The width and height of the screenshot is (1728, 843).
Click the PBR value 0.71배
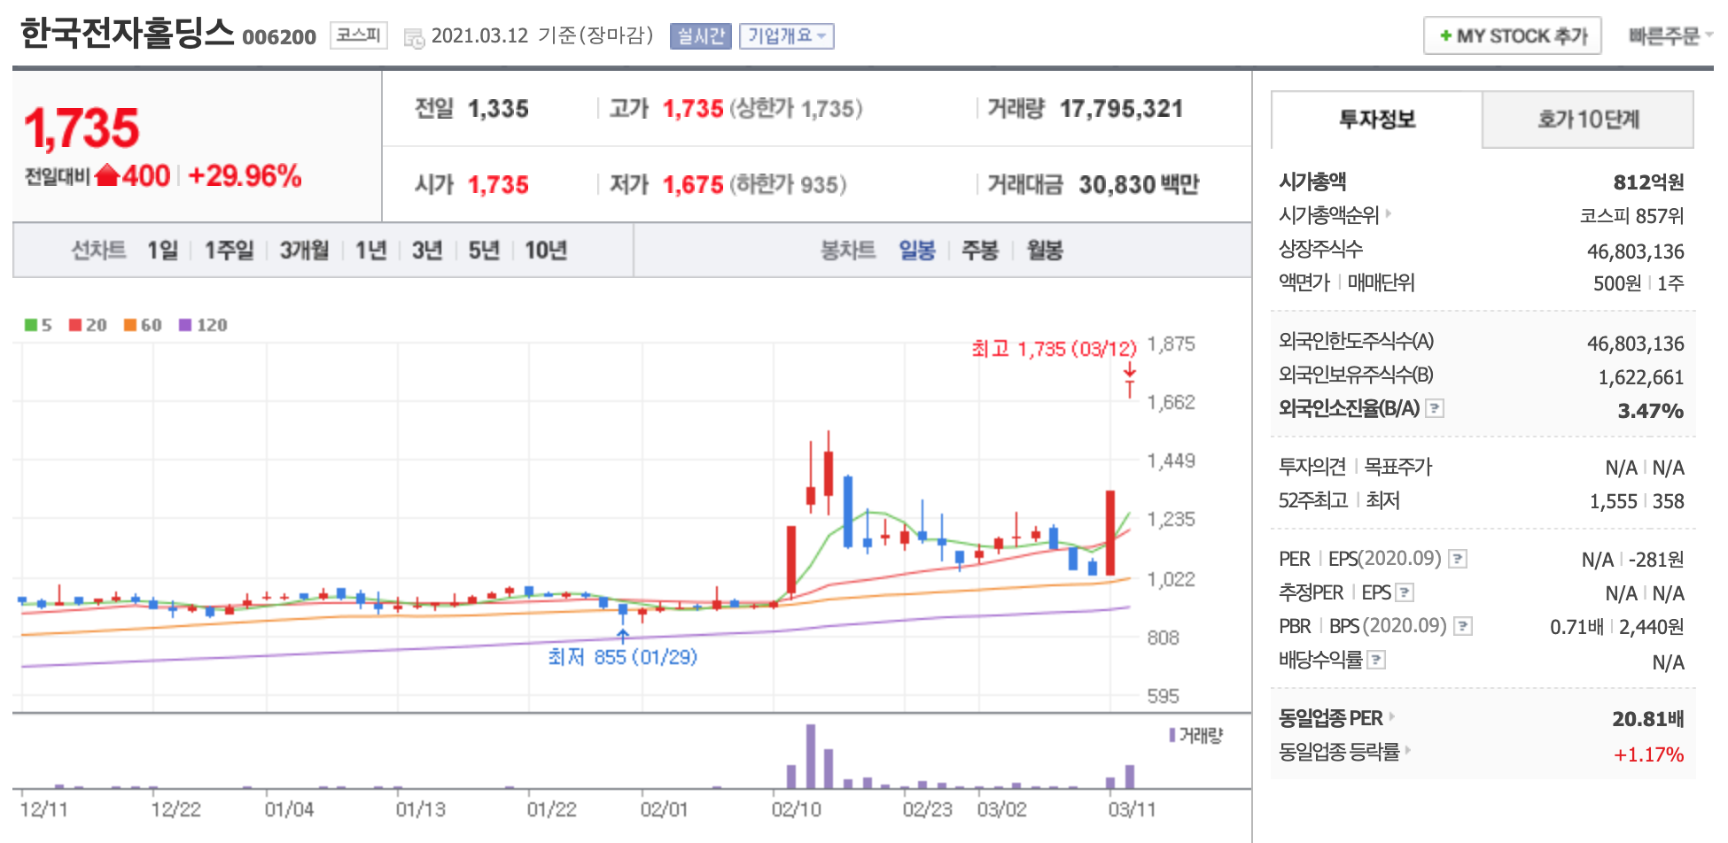[1576, 627]
